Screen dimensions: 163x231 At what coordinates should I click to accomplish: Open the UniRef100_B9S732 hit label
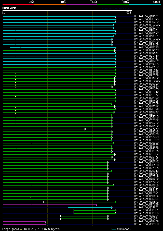pos(146,22)
